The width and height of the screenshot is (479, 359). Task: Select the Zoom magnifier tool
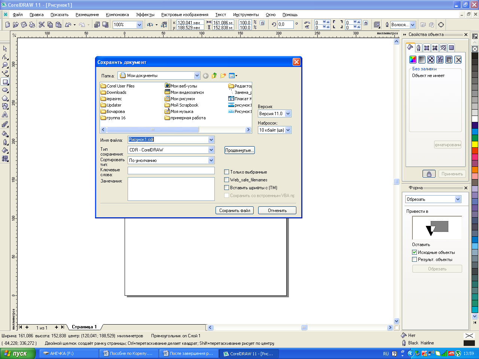tap(5, 65)
